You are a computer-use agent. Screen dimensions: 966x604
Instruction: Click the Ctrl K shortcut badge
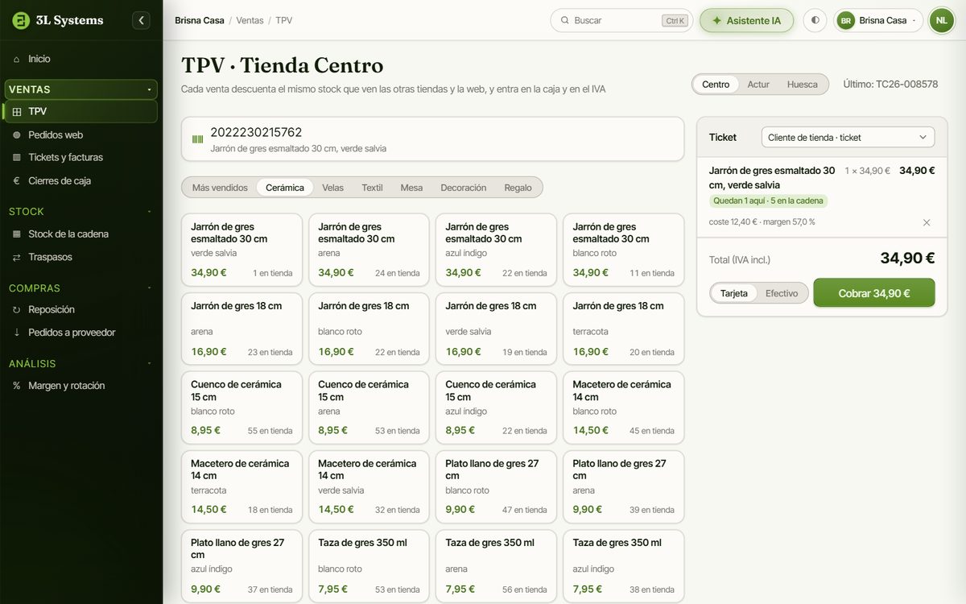point(675,21)
